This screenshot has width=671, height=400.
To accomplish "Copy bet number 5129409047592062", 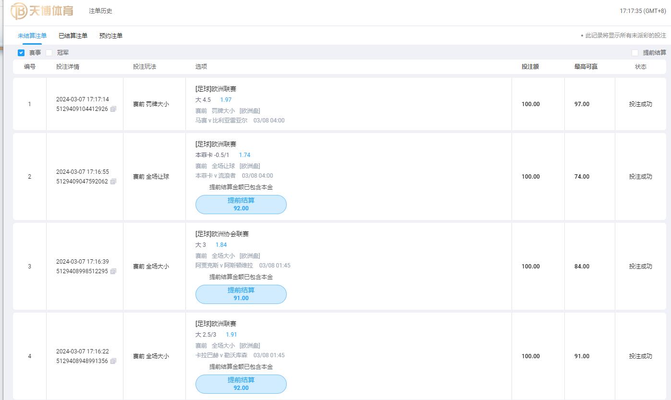I will 113,182.
